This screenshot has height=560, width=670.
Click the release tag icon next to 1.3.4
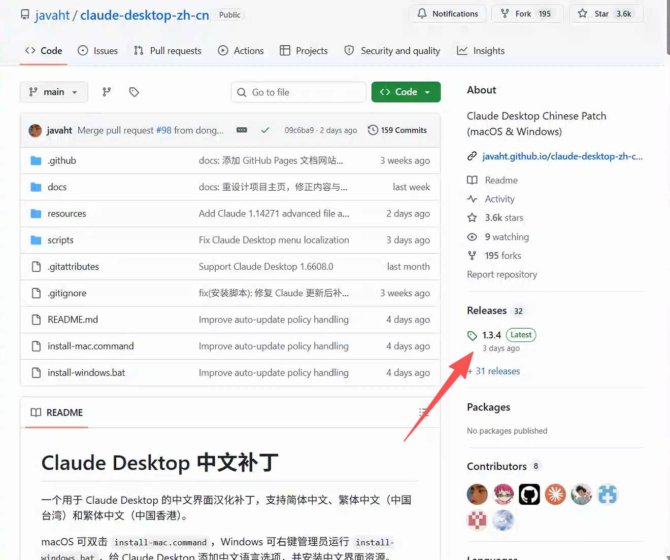472,335
